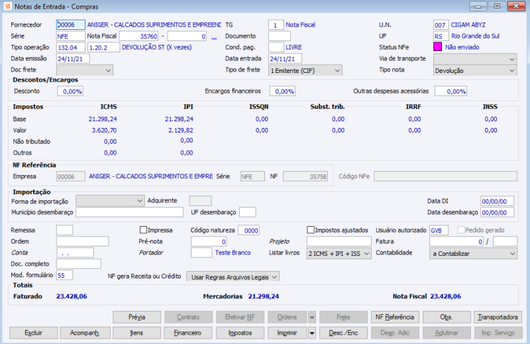Click the Município desembaraço field
This screenshot has height=344, width=530.
click(x=129, y=212)
